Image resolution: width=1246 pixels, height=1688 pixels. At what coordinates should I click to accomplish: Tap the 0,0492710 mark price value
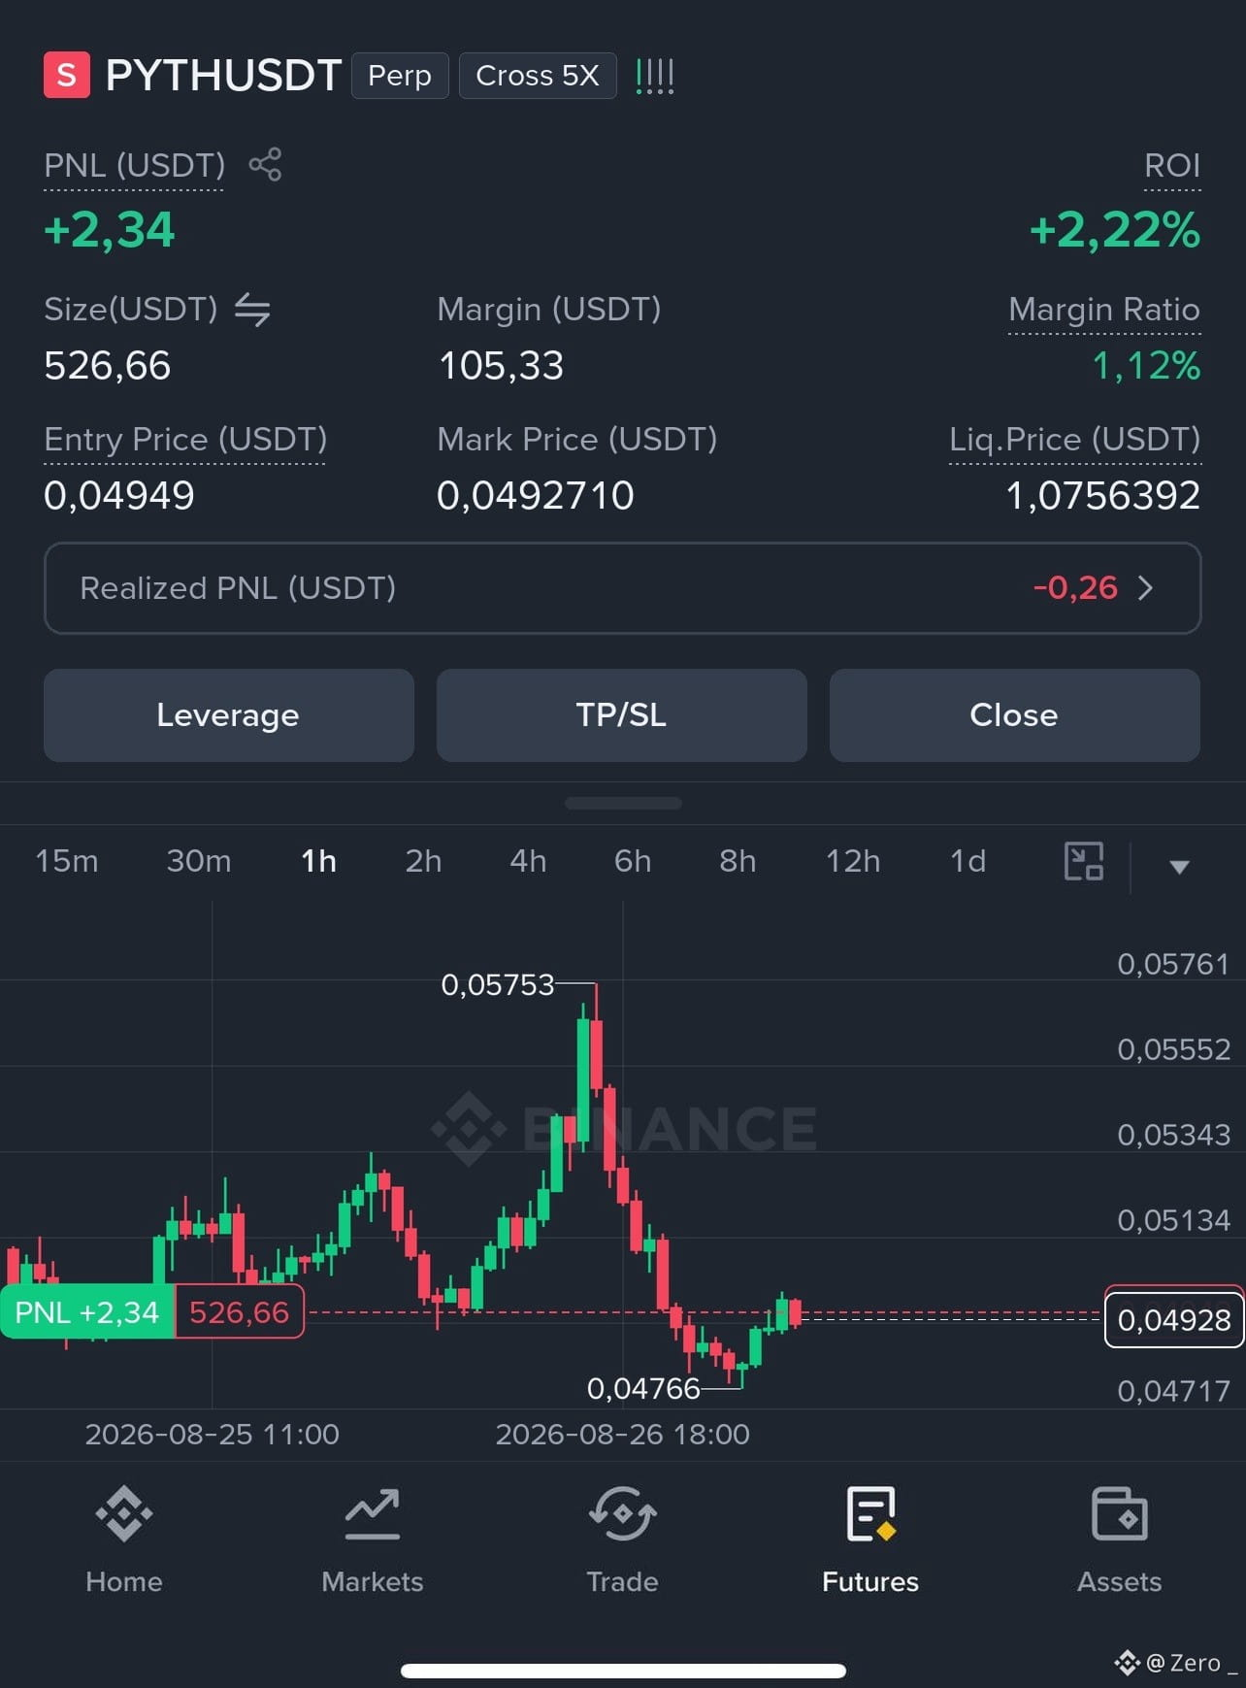coord(536,496)
